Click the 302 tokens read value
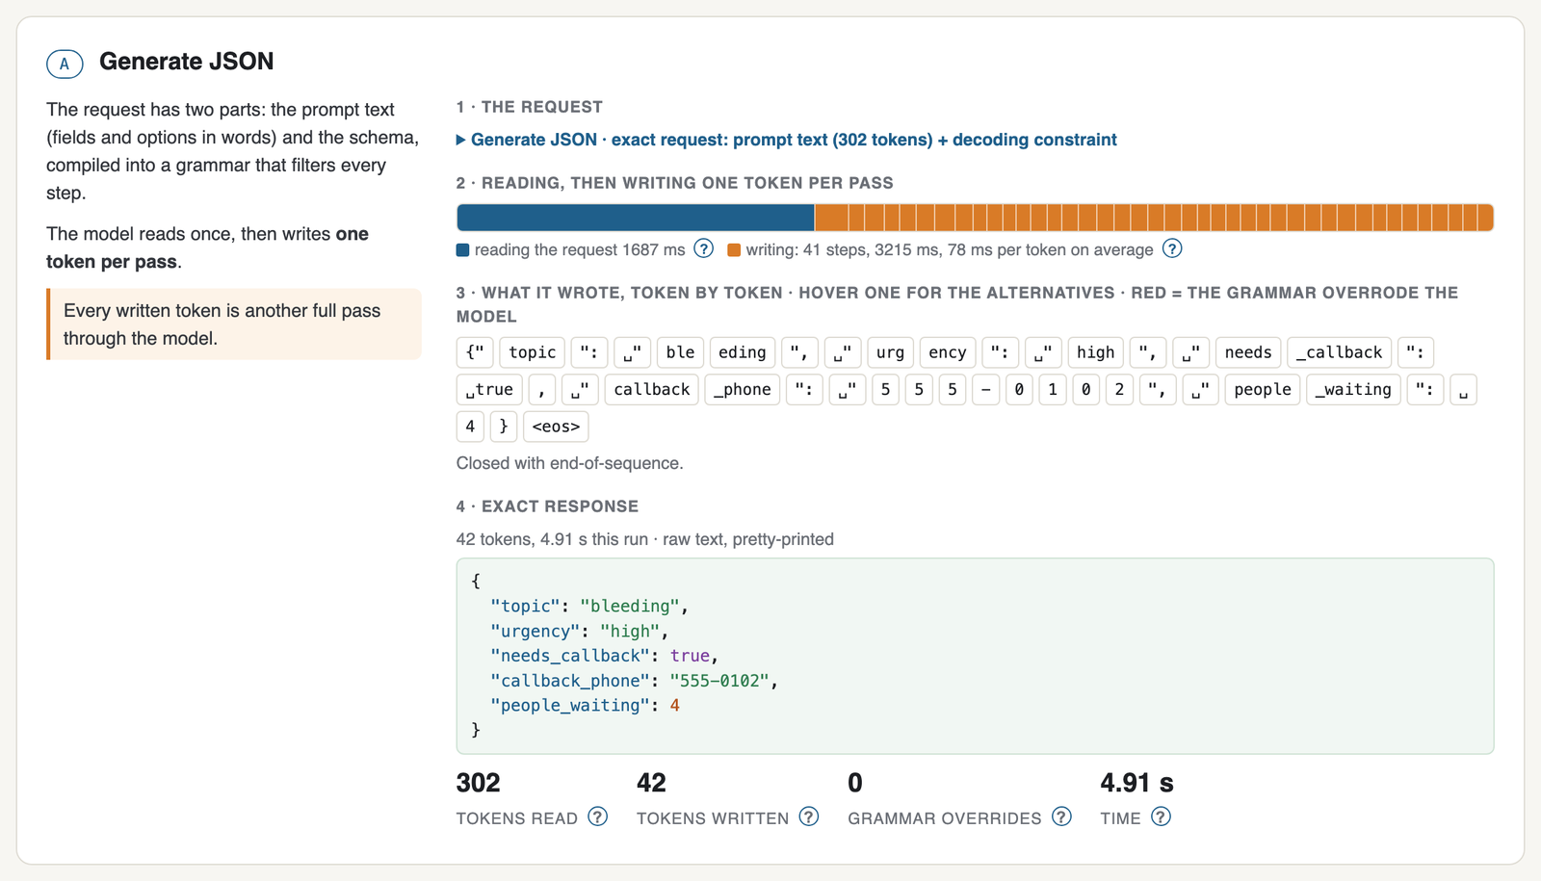The image size is (1541, 881). pos(478,783)
